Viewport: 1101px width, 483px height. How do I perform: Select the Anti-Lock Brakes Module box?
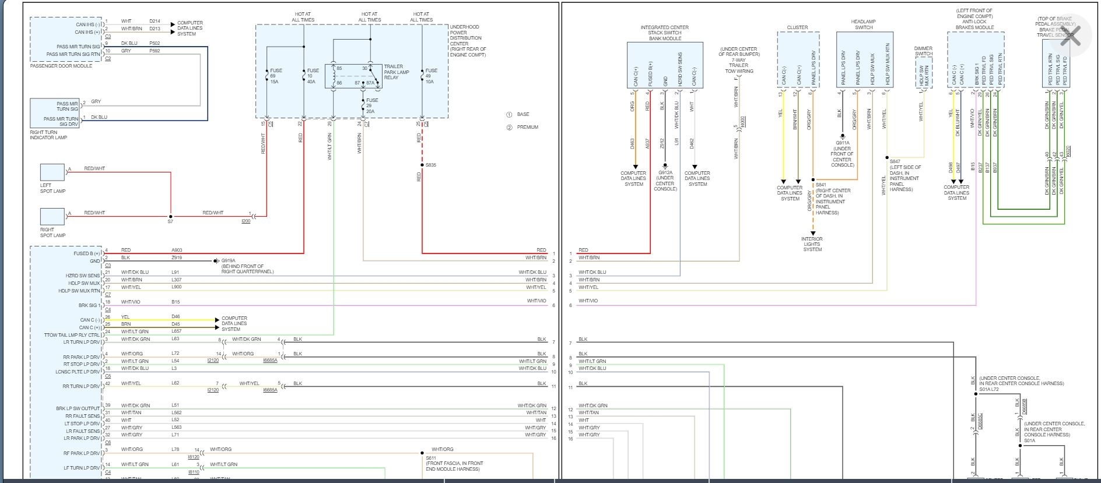[975, 60]
